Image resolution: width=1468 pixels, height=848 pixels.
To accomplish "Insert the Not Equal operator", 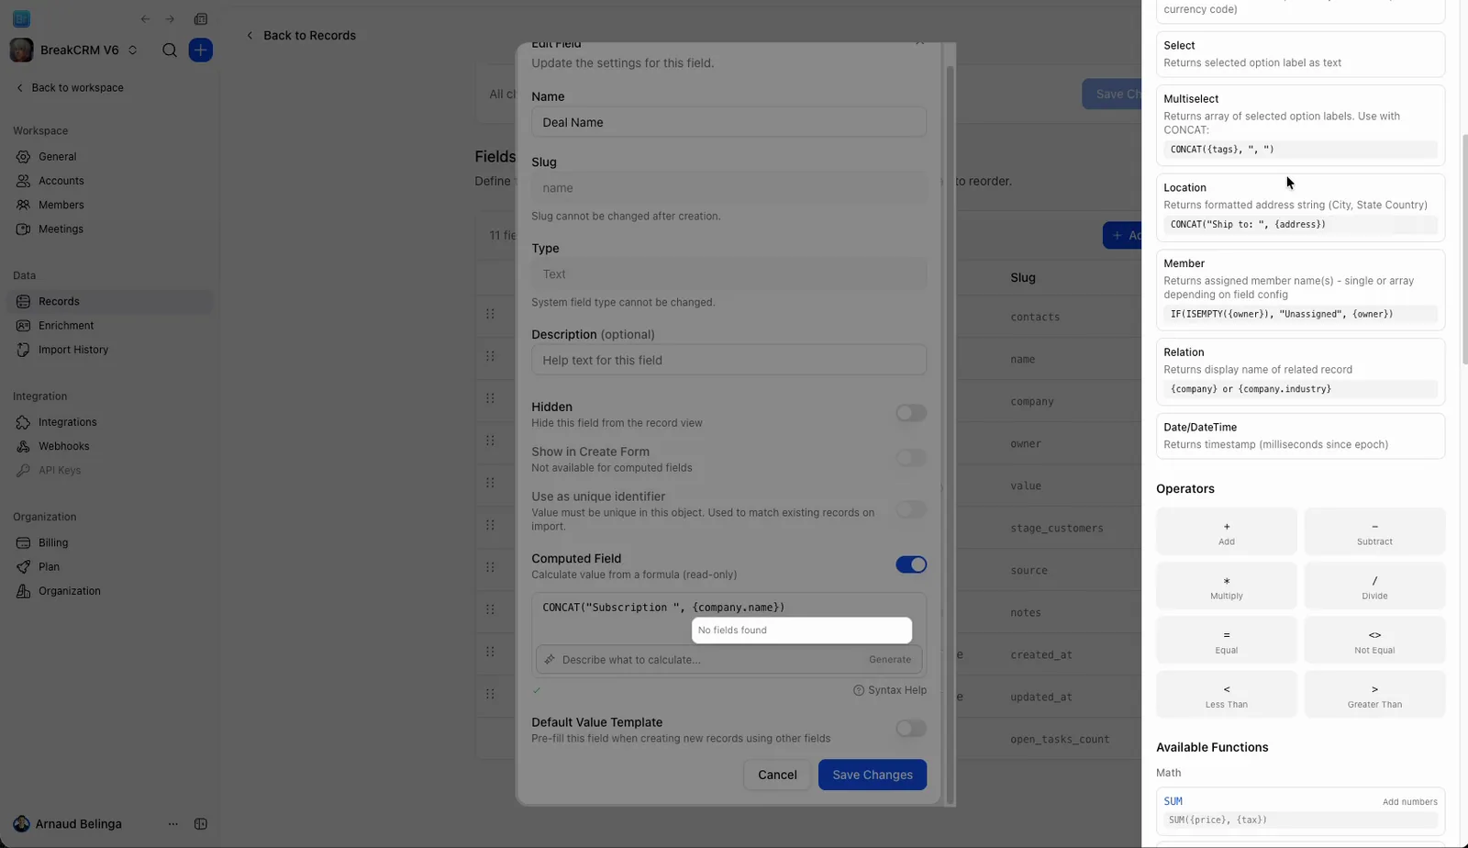I will tap(1374, 641).
